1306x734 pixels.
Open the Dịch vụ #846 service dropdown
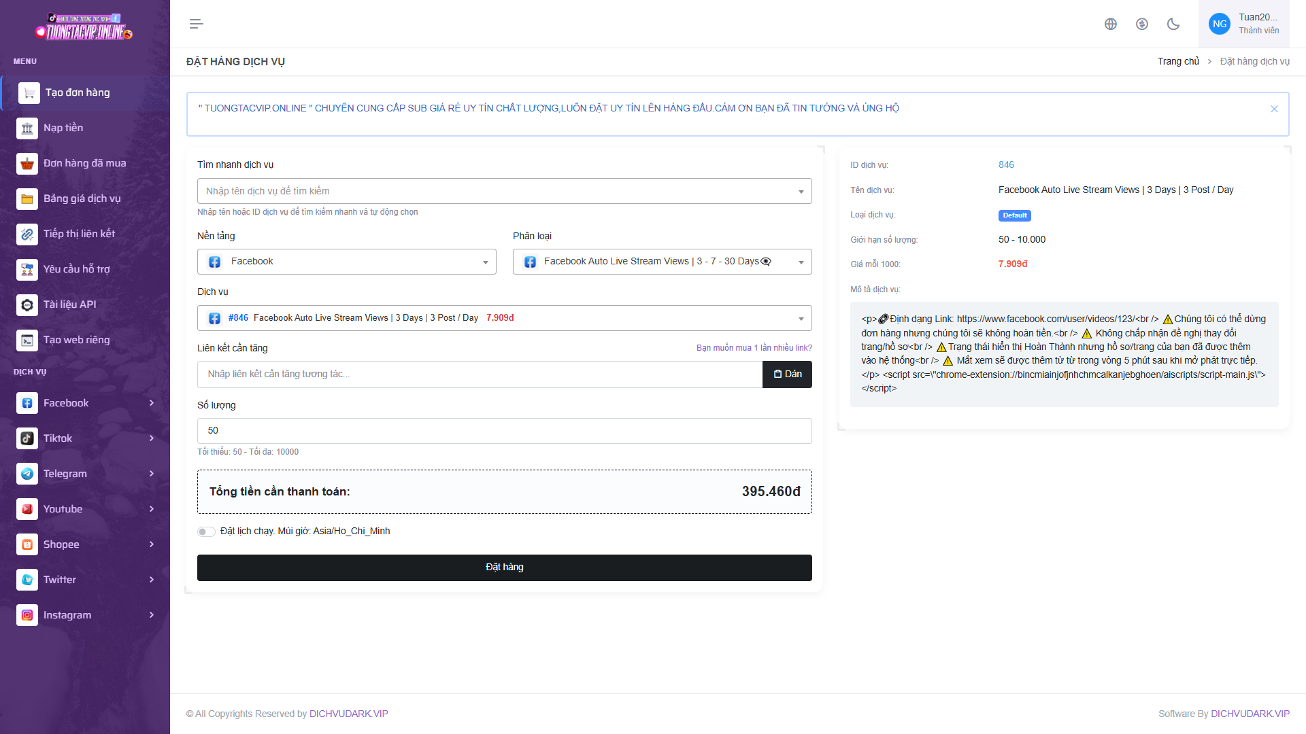coord(504,318)
